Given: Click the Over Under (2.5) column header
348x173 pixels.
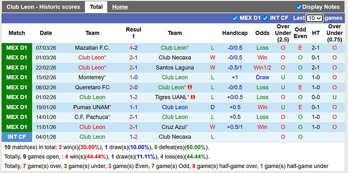Looking at the screenshot, I should (283, 33).
